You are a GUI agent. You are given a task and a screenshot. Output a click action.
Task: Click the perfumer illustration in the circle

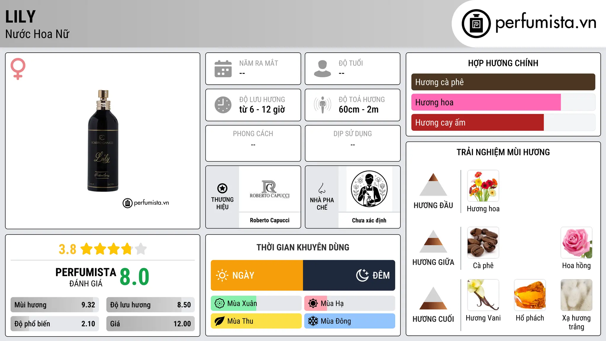pos(369,189)
